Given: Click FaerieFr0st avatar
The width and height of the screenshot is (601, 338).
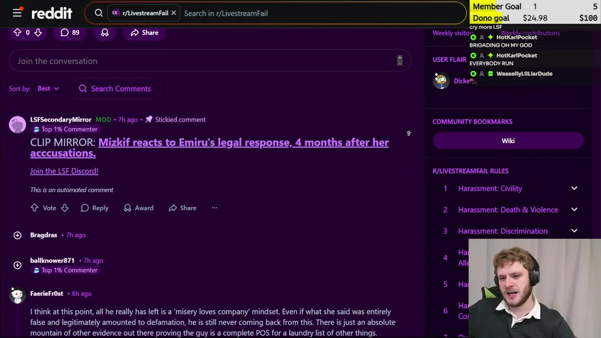Looking at the screenshot, I should [x=17, y=294].
